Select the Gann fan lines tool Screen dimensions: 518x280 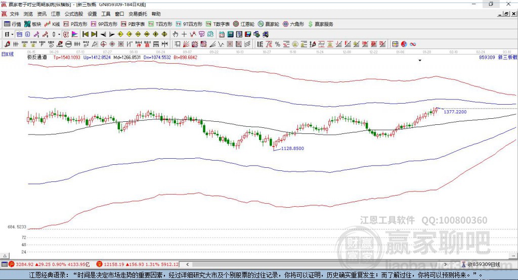coord(186,44)
